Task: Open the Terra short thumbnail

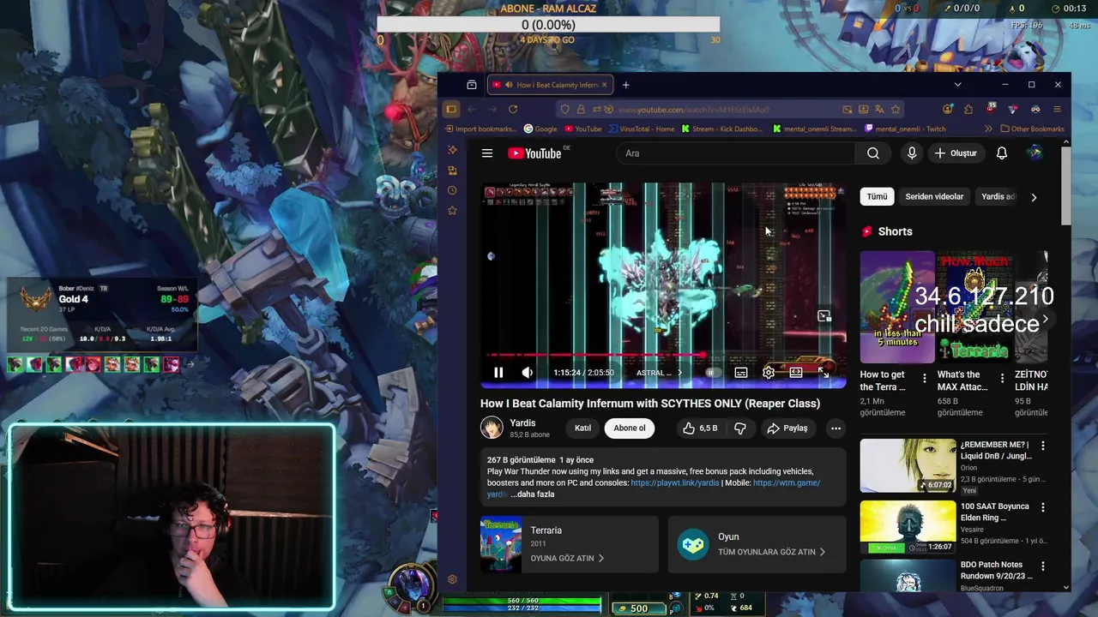Action: pos(897,307)
